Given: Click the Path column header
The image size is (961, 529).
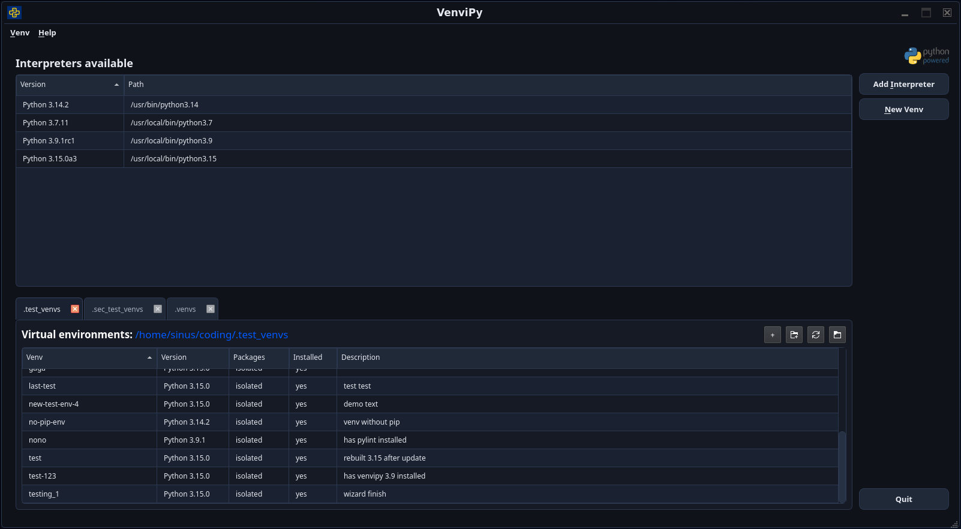Looking at the screenshot, I should click(488, 85).
